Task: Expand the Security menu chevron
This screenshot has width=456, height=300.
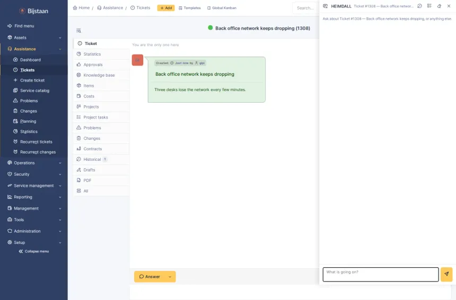Action: click(60, 175)
